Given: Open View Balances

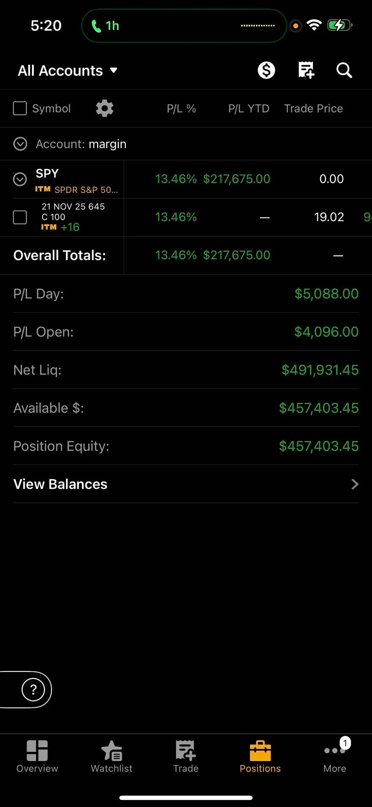Looking at the screenshot, I should pos(186,484).
